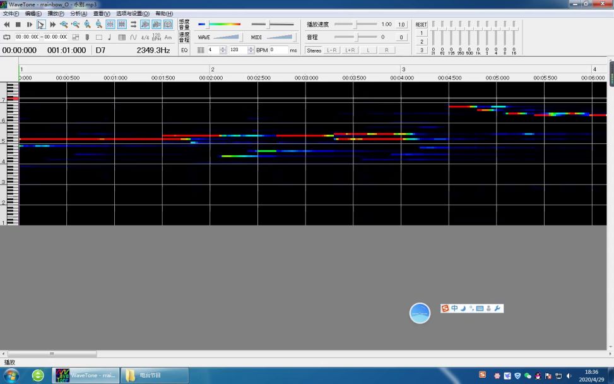614x384 pixels.
Task: Toggle the EQ panel button
Action: coord(184,50)
